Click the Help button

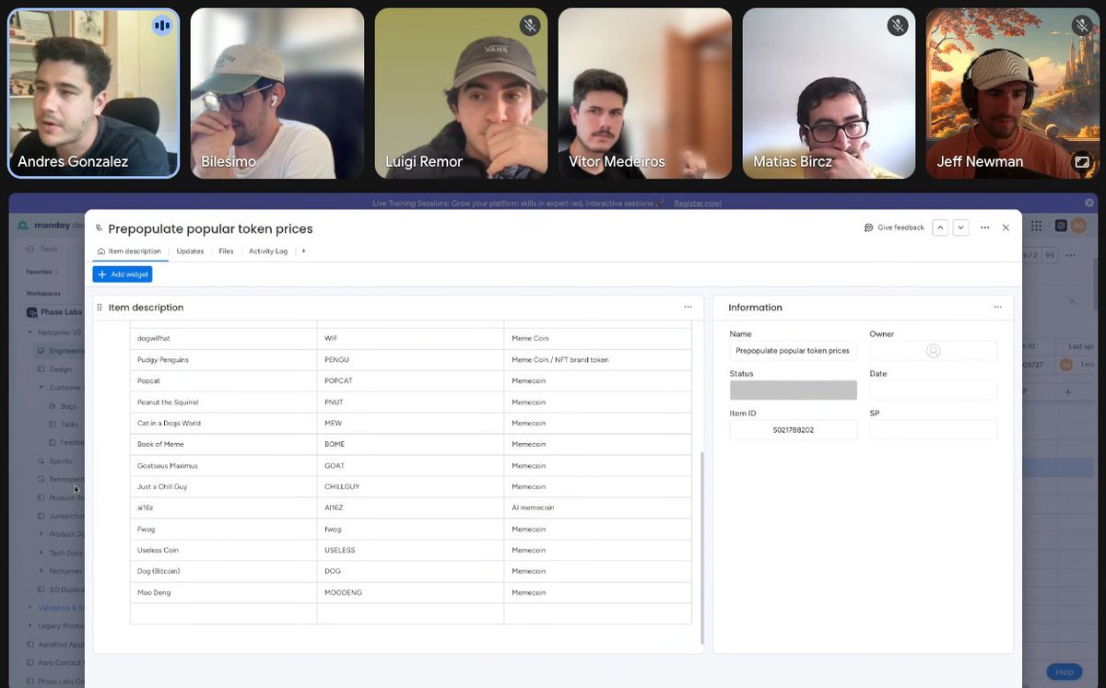coord(1064,672)
